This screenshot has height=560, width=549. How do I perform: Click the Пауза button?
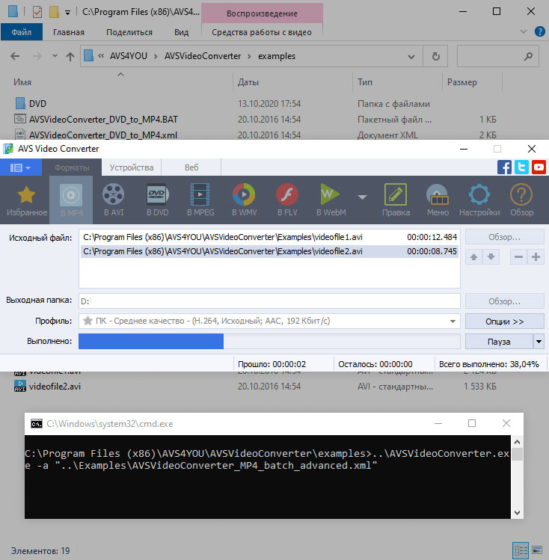(x=499, y=342)
